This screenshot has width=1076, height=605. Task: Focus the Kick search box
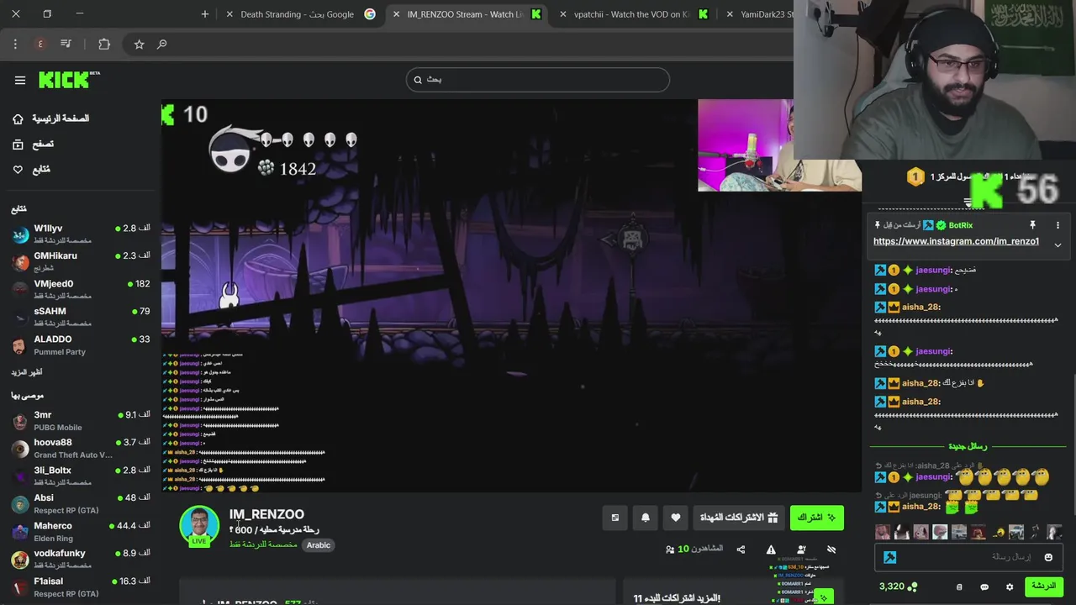pos(538,79)
